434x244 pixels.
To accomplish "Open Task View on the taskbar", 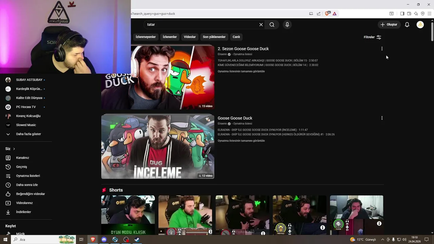I will coord(81,240).
